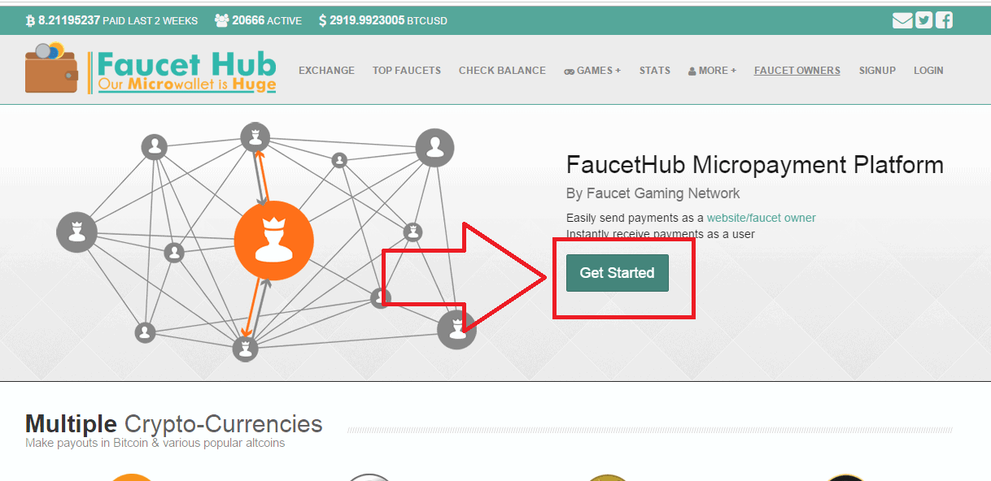Open the Facebook icon in the top bar

pyautogui.click(x=944, y=20)
